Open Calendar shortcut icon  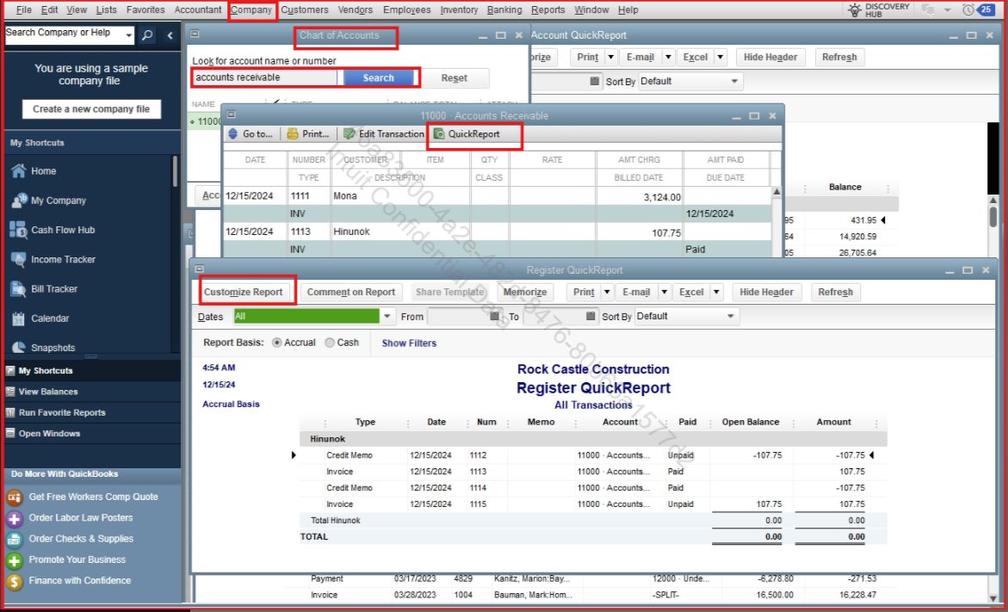19,318
